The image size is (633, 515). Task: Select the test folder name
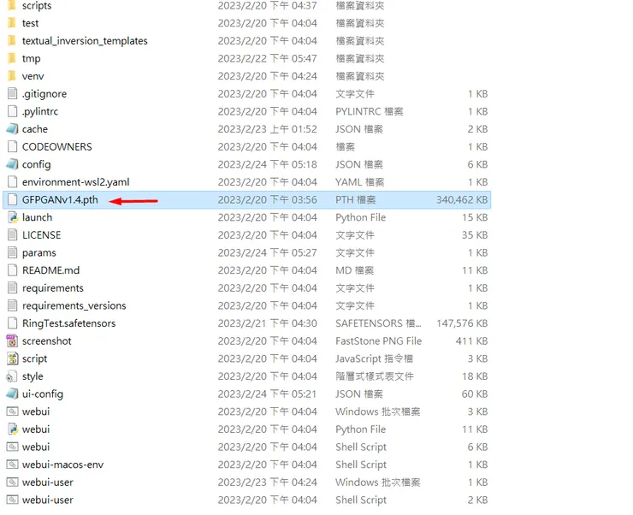[x=30, y=23]
